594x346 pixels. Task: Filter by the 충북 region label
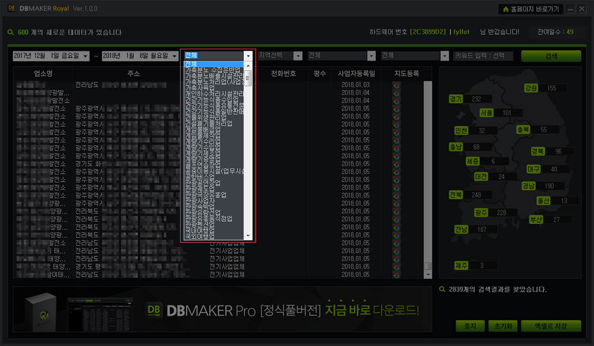(523, 130)
